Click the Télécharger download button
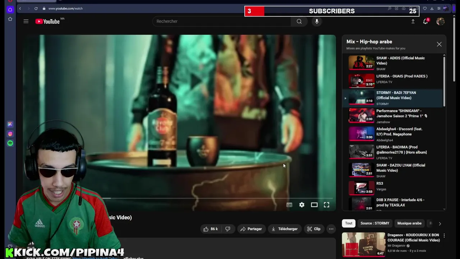This screenshot has height=259, width=460. [285, 229]
